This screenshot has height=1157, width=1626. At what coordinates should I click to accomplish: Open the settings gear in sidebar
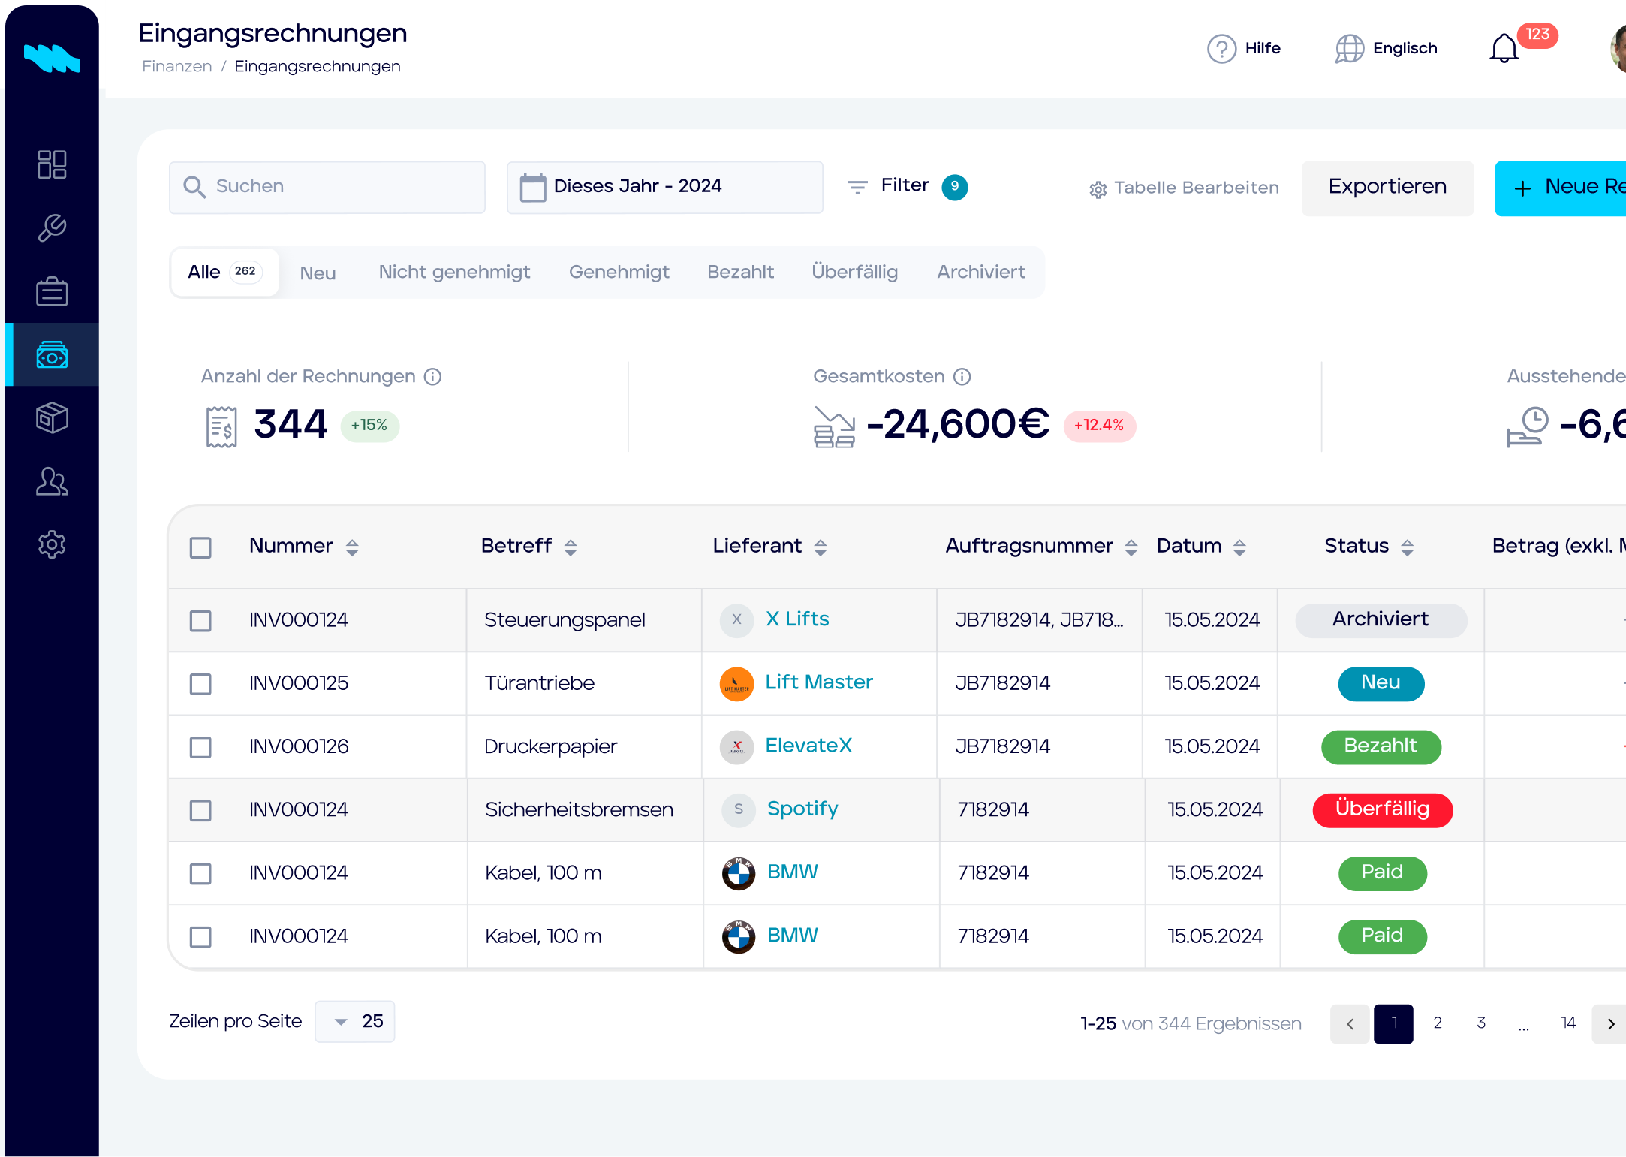(52, 544)
